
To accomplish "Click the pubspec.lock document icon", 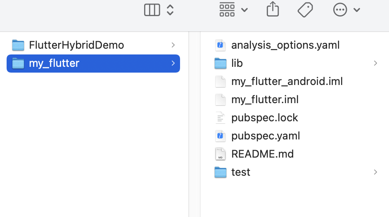I will 221,118.
